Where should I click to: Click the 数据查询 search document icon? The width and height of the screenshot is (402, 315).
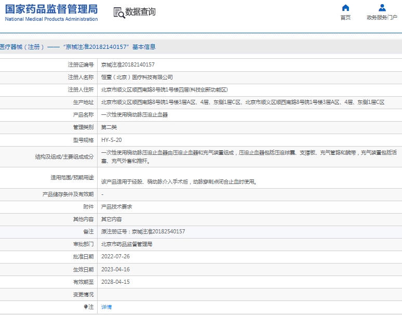pos(119,13)
